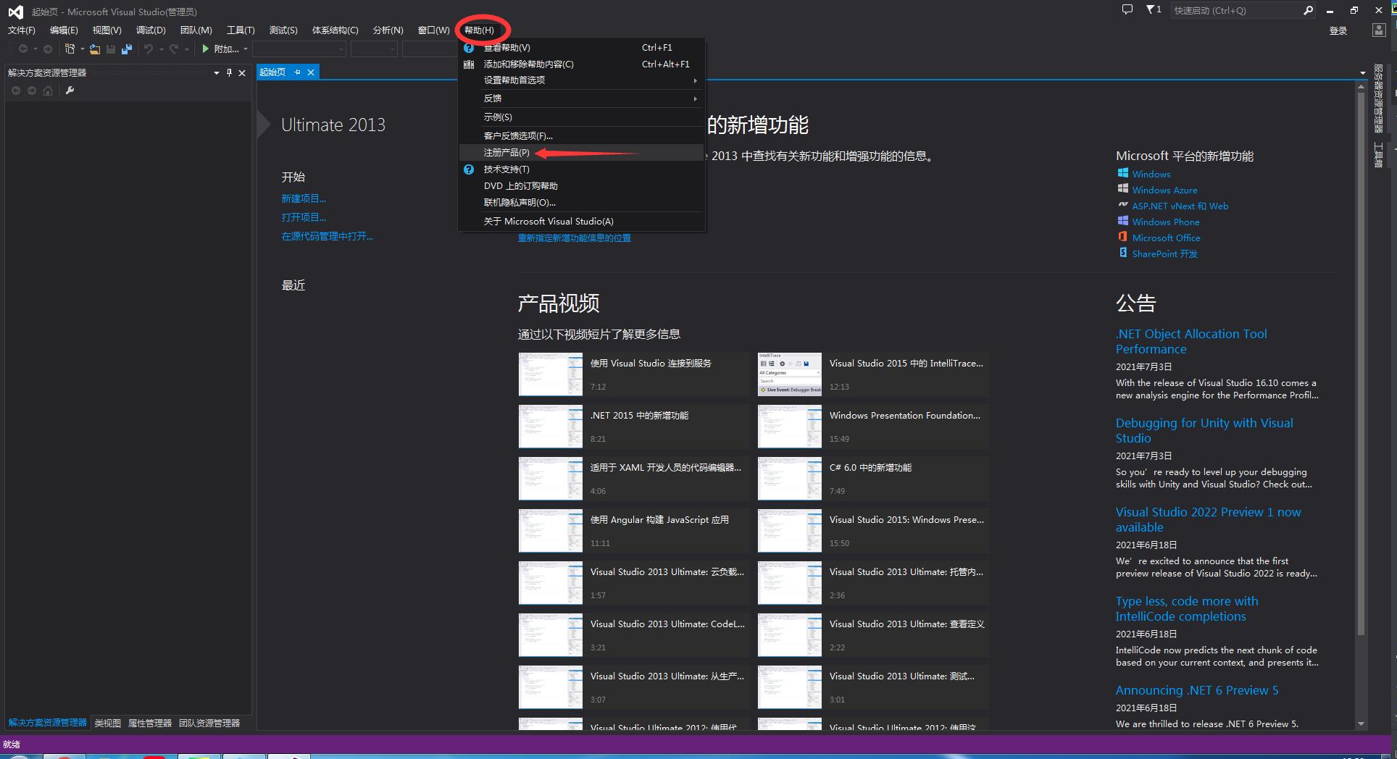Select About Microsoft Visual Studio menu item
Viewport: 1397px width, 759px height.
(x=582, y=222)
